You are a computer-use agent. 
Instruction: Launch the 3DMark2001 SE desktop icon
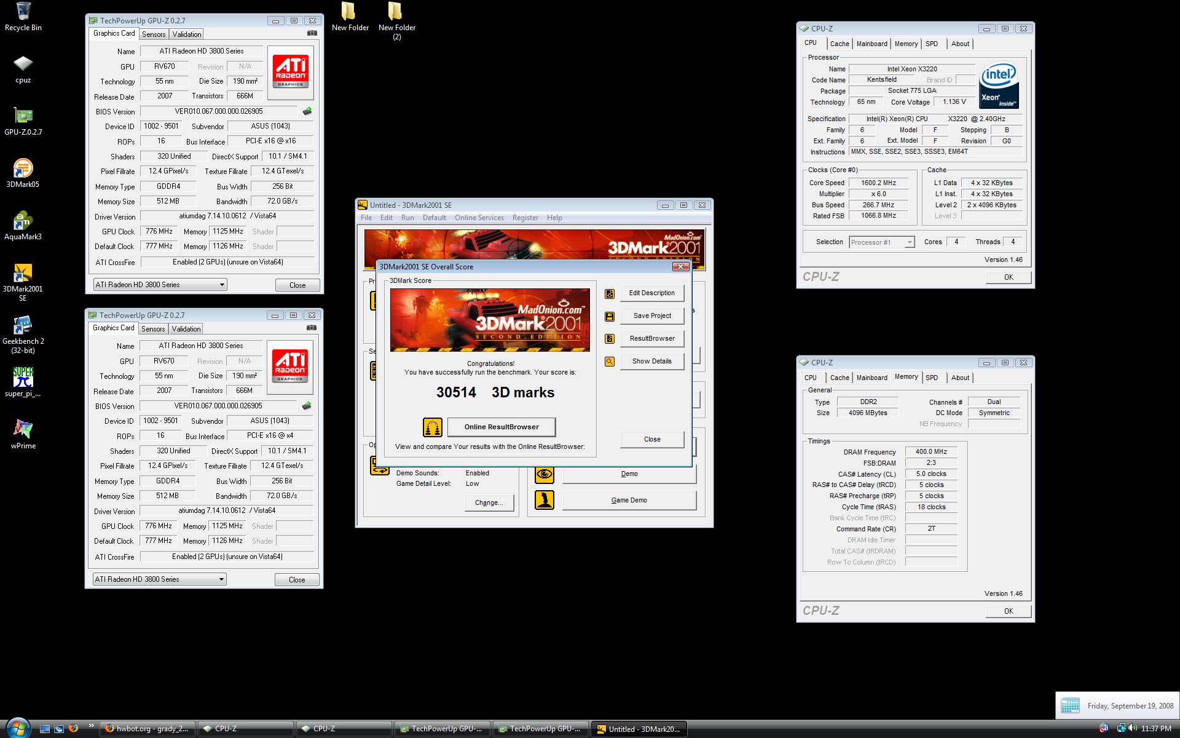(x=23, y=282)
